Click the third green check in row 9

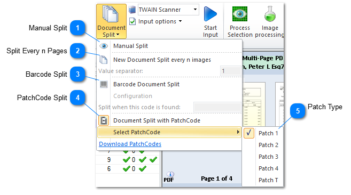click(153, 160)
